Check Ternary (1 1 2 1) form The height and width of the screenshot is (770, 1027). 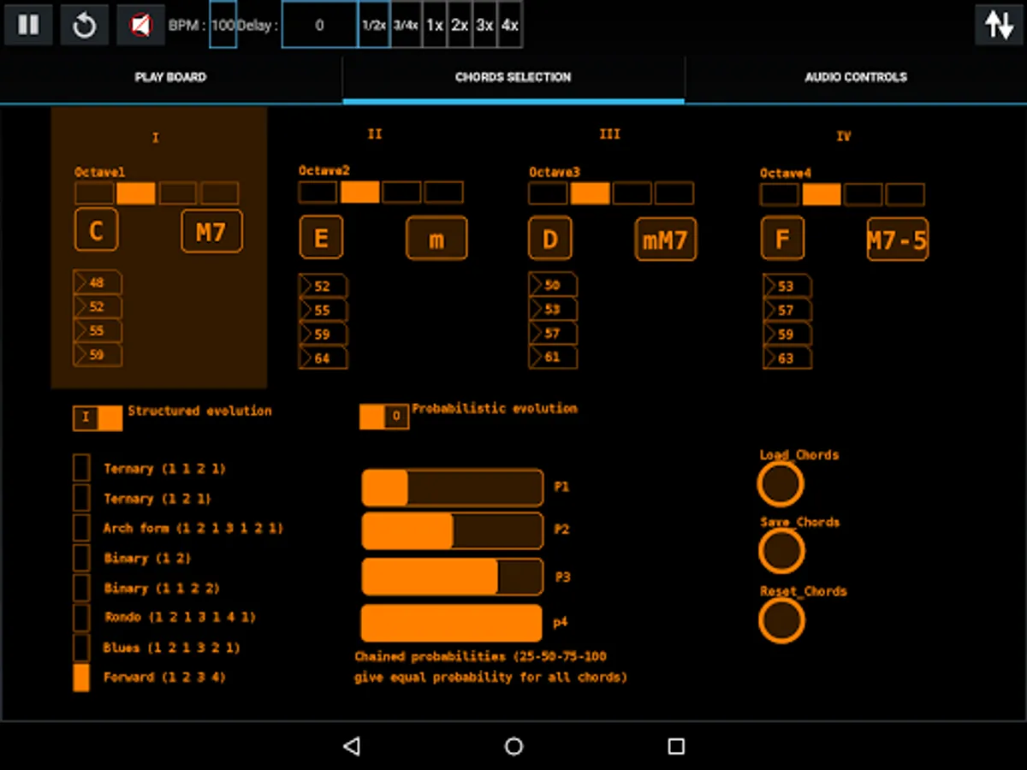(81, 468)
